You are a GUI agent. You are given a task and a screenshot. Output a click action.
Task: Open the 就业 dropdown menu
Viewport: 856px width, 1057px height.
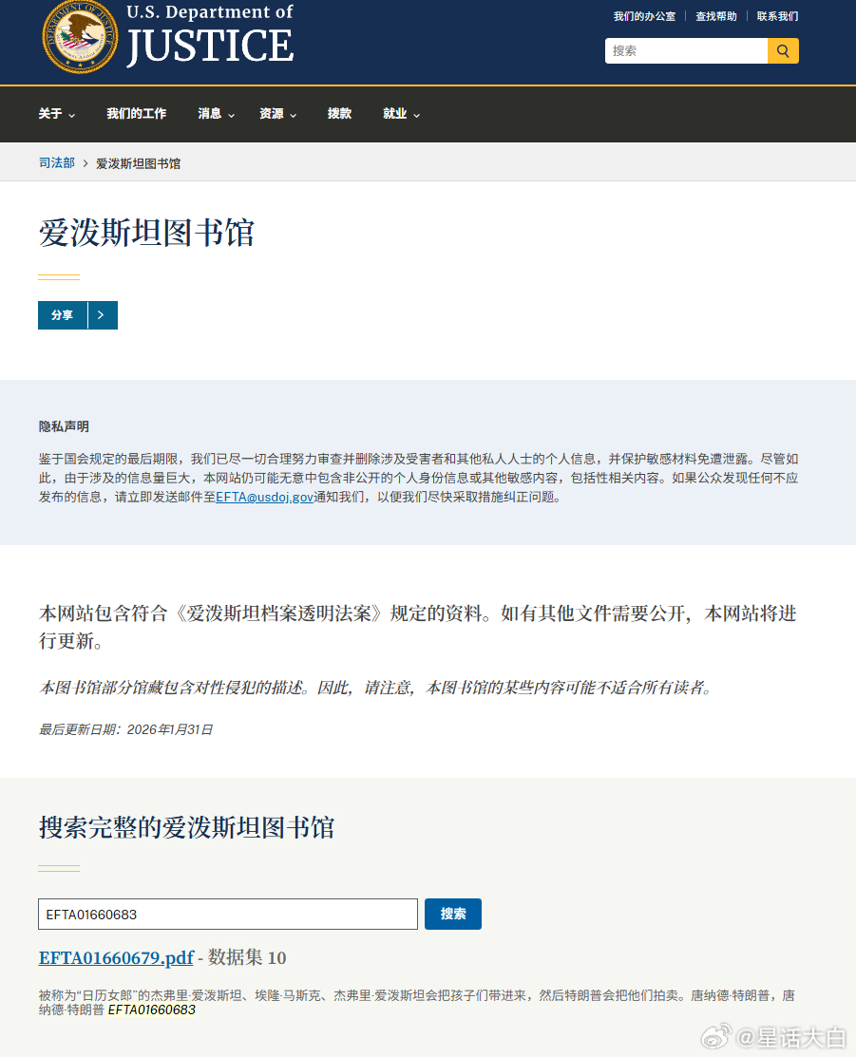pos(401,114)
